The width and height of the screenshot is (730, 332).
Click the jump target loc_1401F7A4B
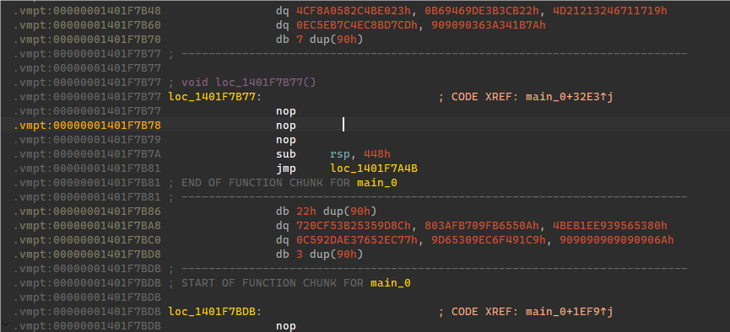pyautogui.click(x=374, y=169)
